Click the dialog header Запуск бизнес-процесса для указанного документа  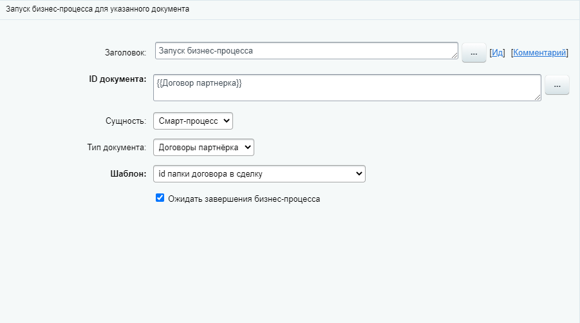click(98, 10)
